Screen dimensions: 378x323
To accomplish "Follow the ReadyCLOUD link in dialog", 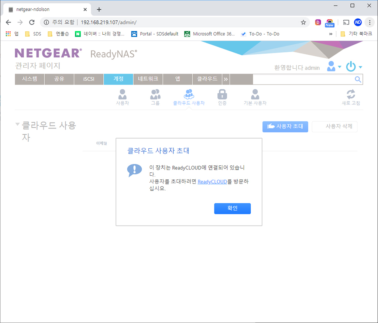I will pos(212,182).
